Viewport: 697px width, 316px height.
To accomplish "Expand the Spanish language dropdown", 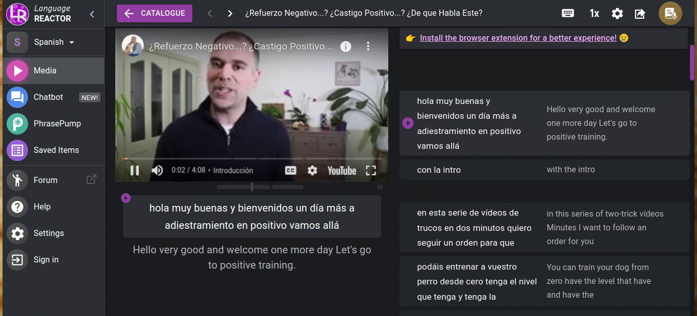I will (54, 42).
